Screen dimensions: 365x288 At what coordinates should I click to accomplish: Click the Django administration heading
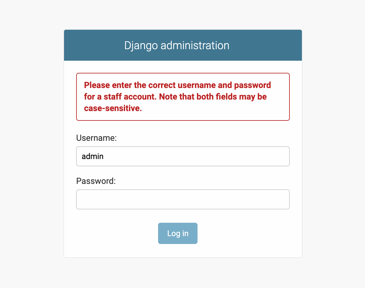tap(177, 45)
